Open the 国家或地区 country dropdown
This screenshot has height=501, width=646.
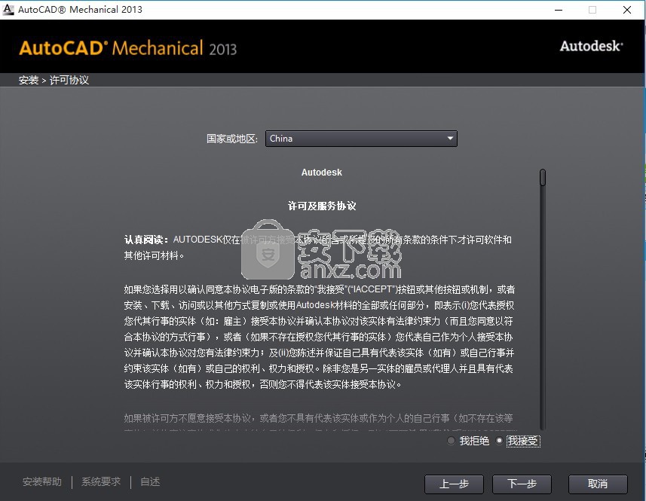click(361, 139)
